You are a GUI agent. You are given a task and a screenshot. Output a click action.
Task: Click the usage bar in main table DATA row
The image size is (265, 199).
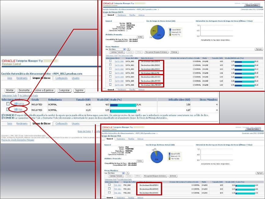pyautogui.click(x=123, y=105)
